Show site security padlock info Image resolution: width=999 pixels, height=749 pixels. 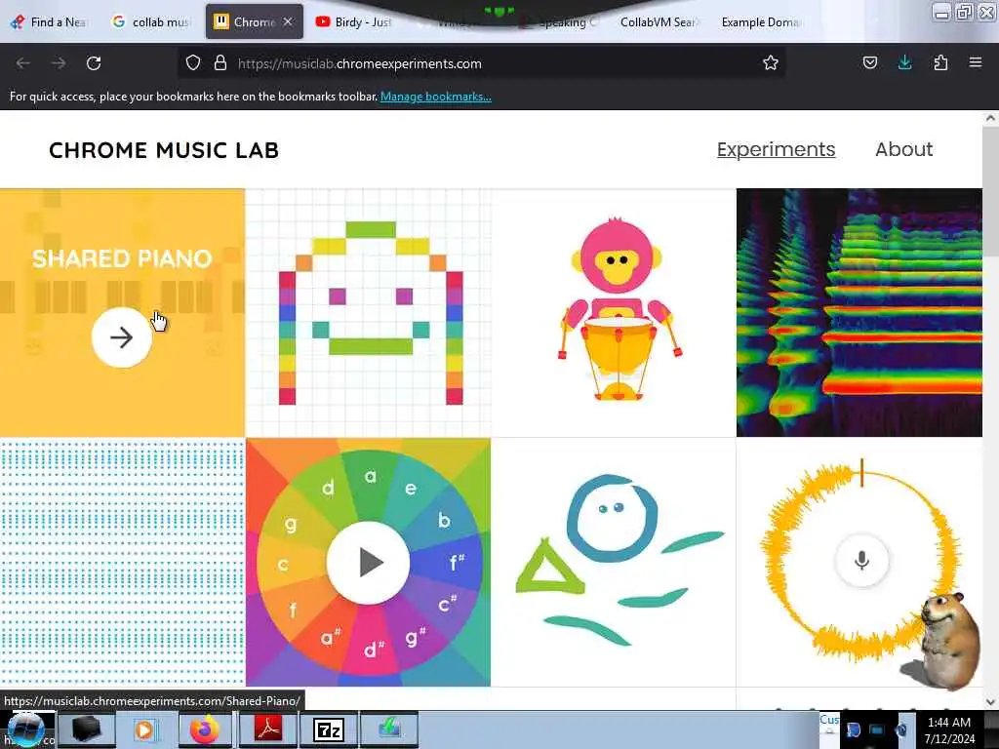click(220, 62)
